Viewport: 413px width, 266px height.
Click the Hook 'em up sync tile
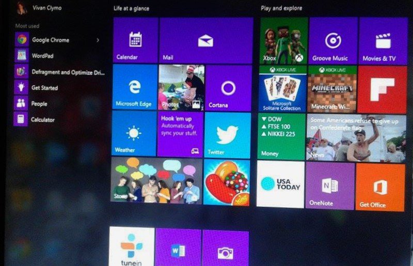coord(180,134)
